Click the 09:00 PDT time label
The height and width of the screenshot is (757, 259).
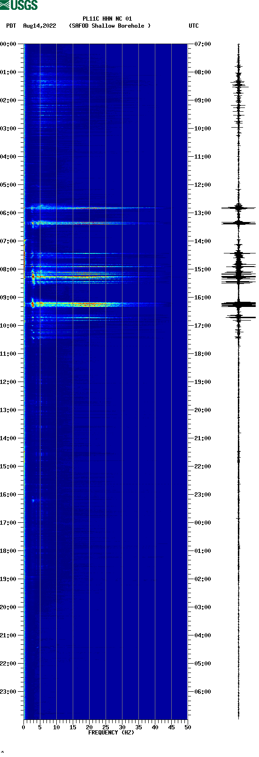pyautogui.click(x=8, y=298)
